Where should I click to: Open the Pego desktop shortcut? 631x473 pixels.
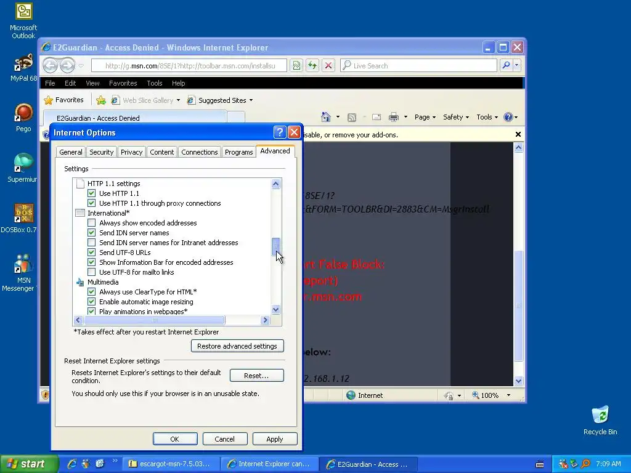[23, 118]
